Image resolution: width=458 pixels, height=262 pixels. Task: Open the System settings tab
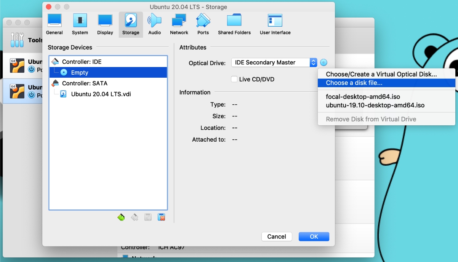pyautogui.click(x=80, y=24)
